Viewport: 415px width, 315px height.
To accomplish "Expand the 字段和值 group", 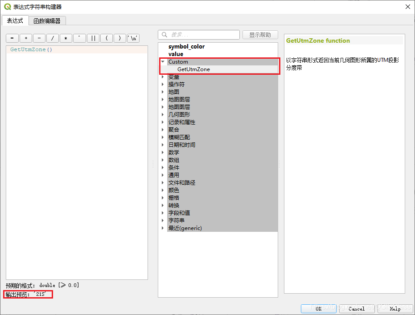I will (x=163, y=213).
